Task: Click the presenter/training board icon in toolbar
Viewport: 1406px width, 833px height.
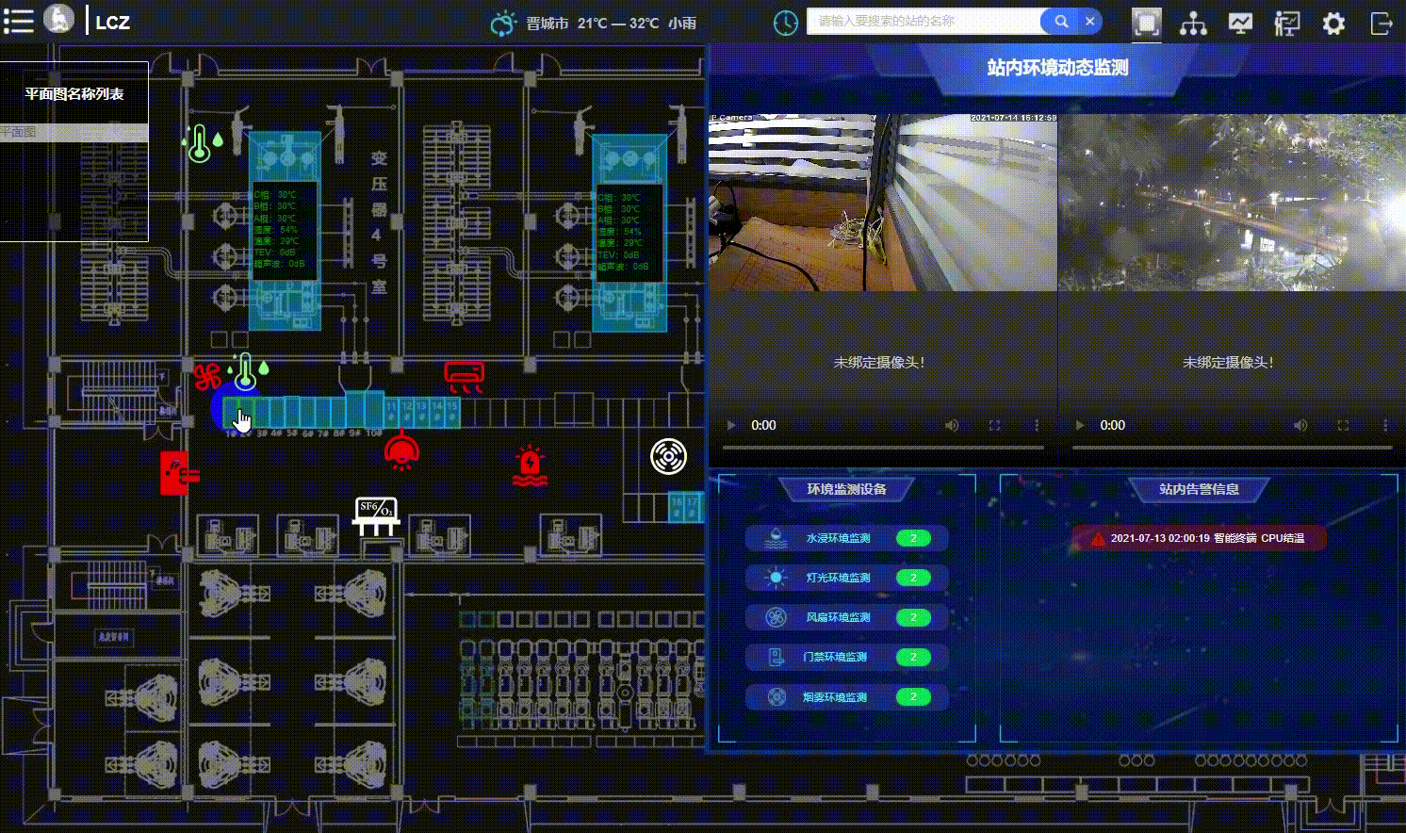Action: coord(1286,23)
